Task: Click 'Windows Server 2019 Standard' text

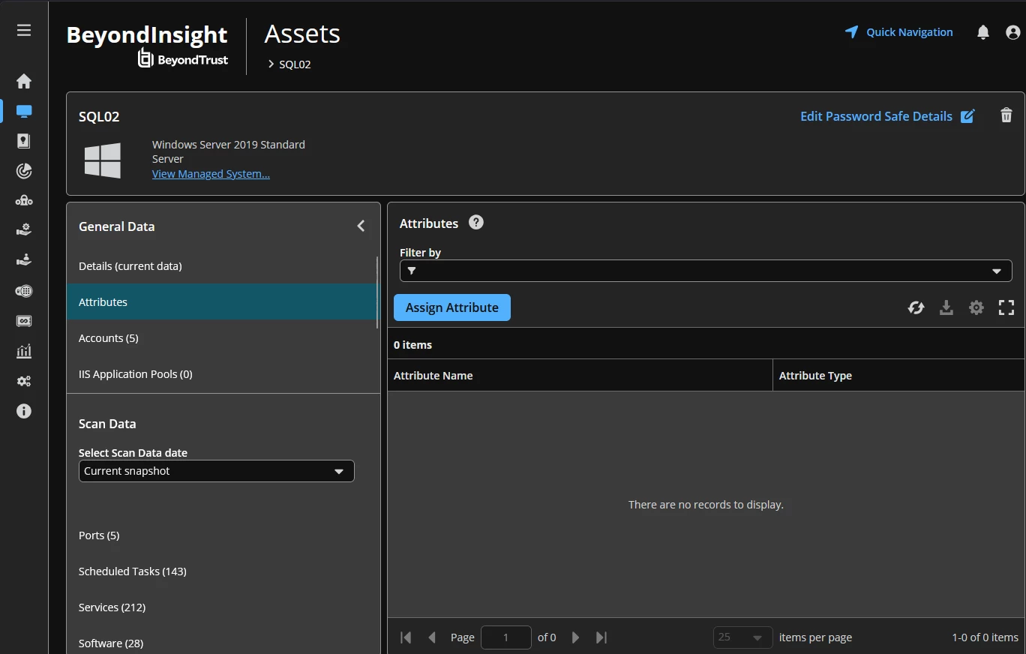Action: coord(229,145)
